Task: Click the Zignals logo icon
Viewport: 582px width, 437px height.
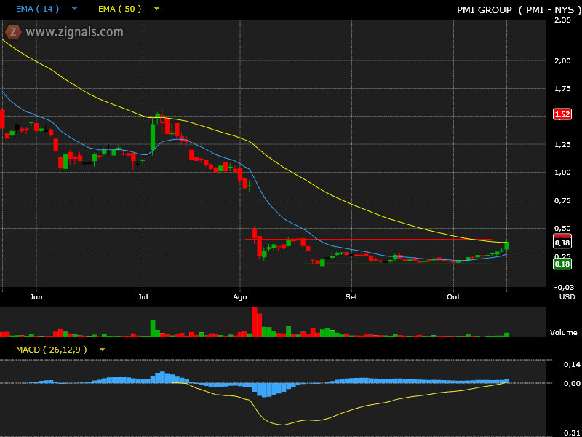Action: (x=13, y=32)
